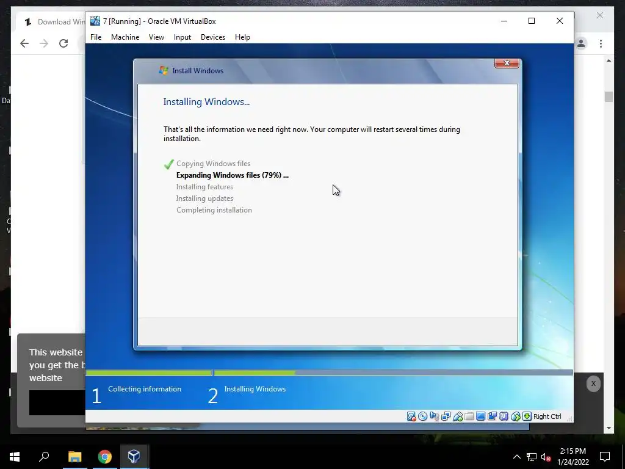Click 'Expanding Windows files (79%)' text
625x469 pixels.
pyautogui.click(x=233, y=175)
